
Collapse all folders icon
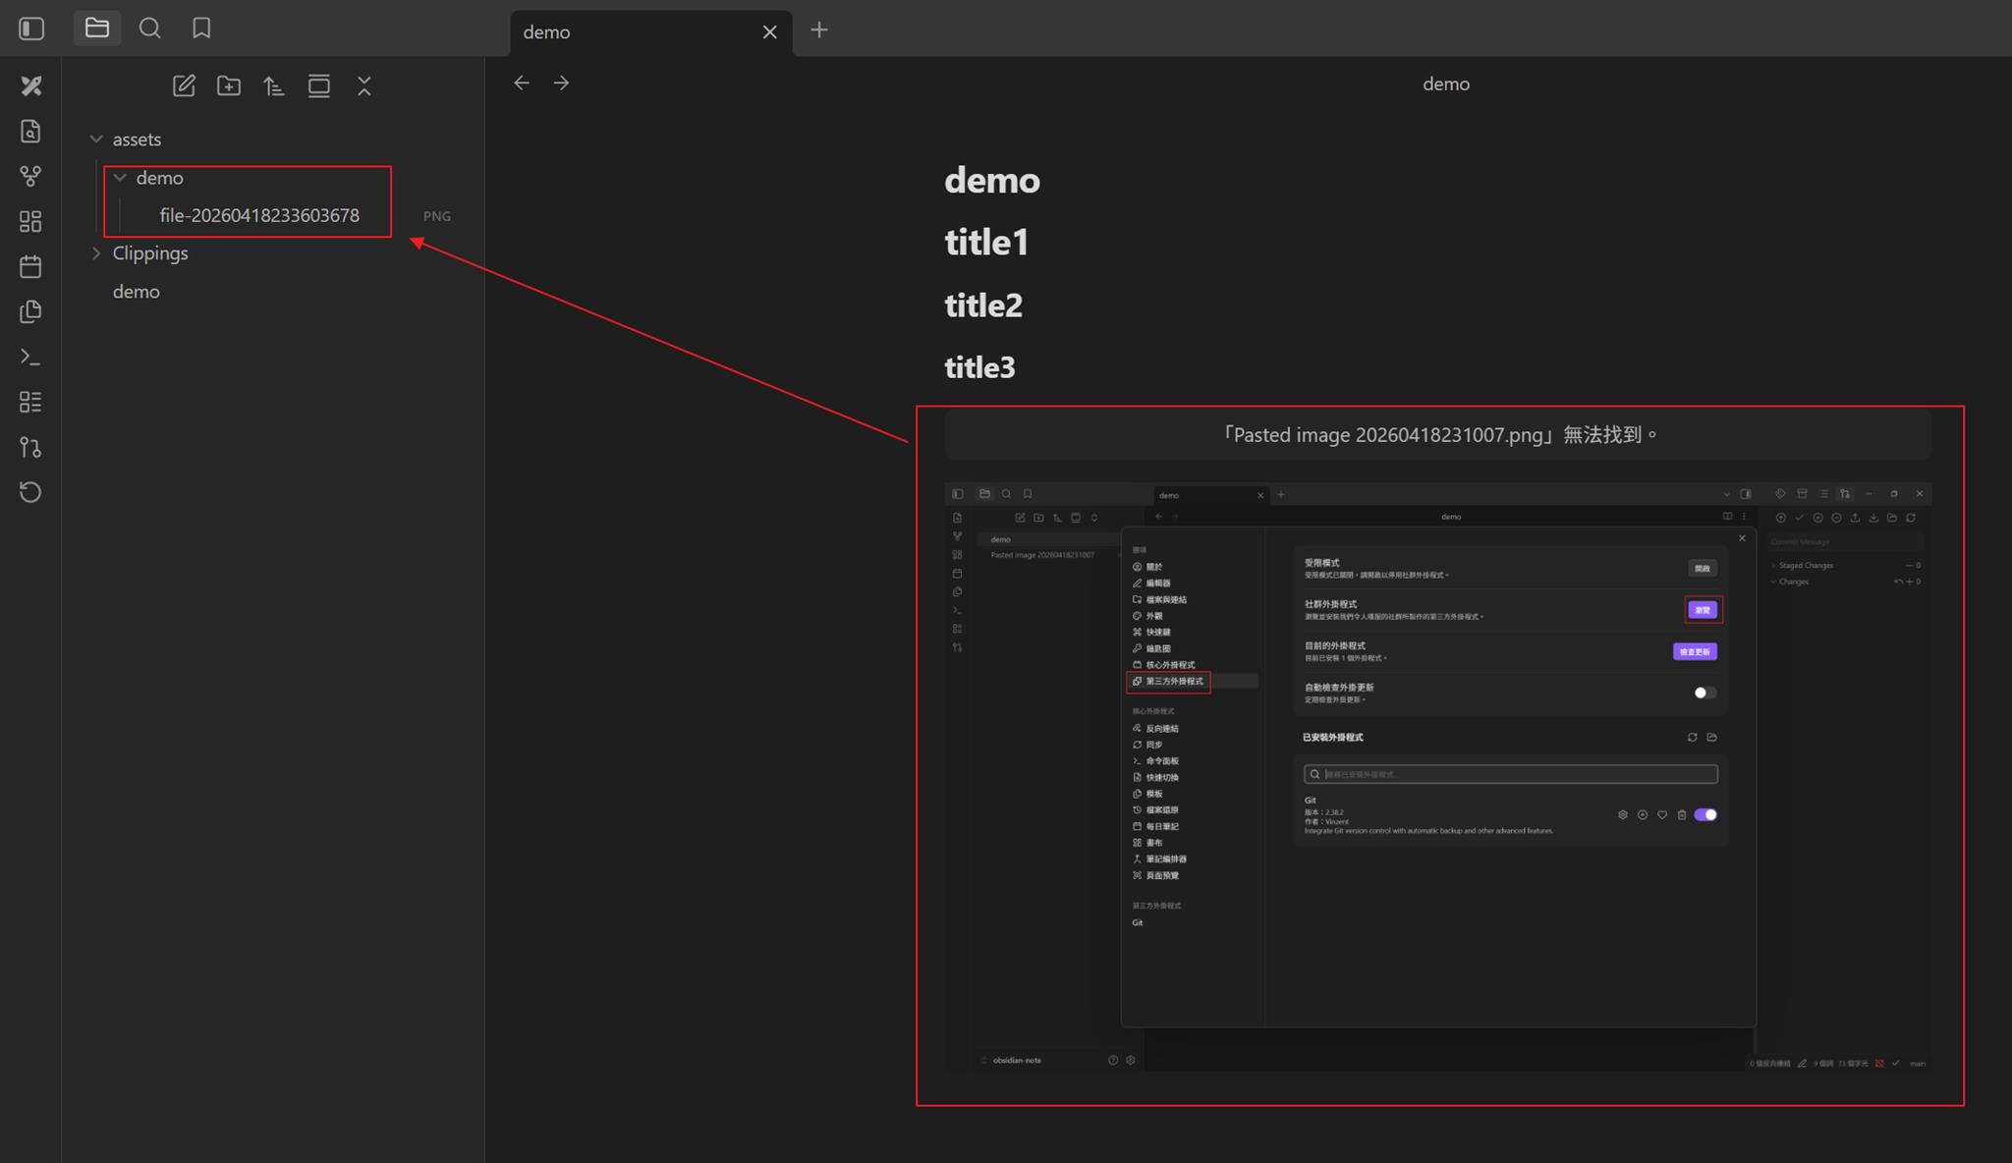point(364,86)
